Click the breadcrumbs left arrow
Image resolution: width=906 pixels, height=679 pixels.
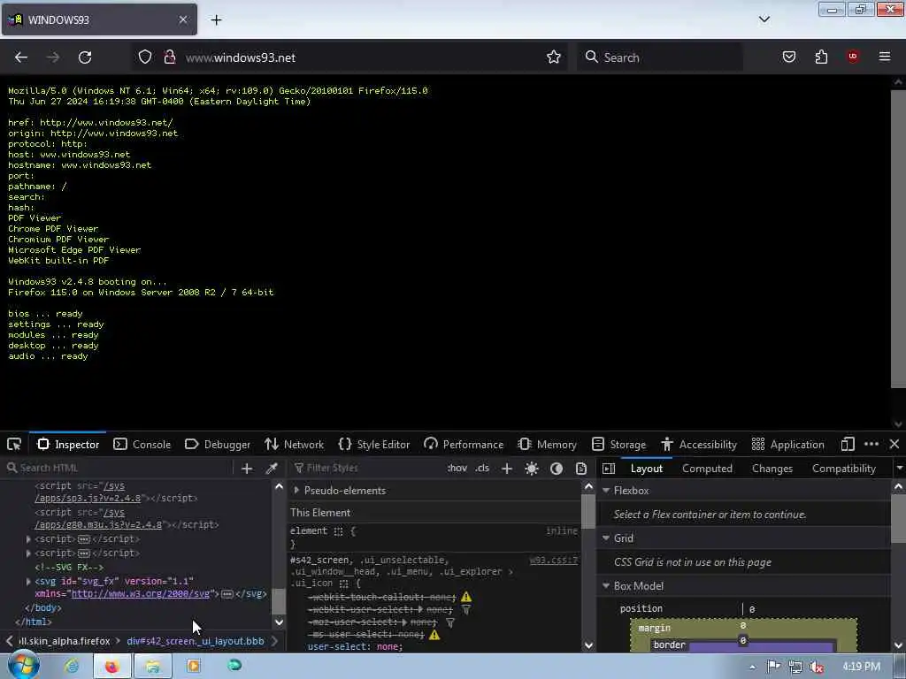click(9, 641)
